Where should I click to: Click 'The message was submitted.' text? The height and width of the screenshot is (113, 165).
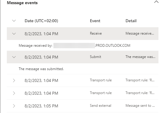coord(41,69)
